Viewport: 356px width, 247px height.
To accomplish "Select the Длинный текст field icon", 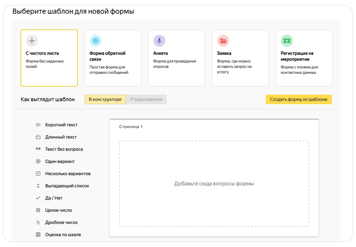I will (x=38, y=137).
